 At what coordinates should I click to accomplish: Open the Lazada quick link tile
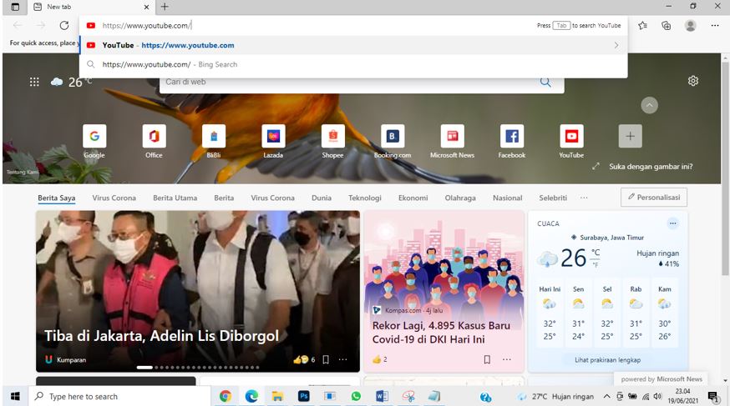click(x=273, y=137)
